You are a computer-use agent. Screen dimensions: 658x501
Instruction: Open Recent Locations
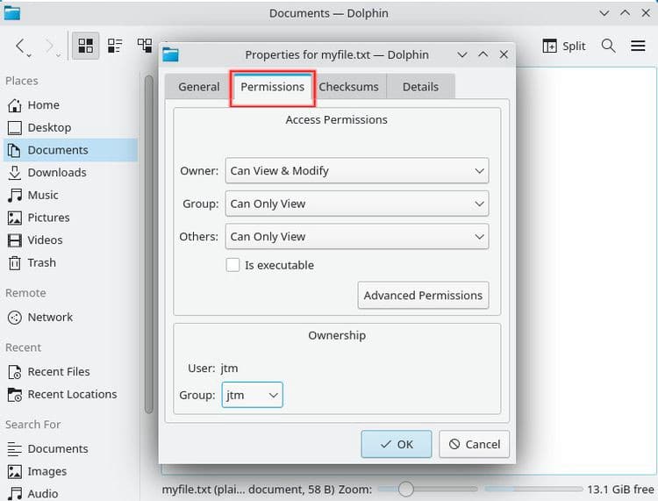click(x=70, y=395)
